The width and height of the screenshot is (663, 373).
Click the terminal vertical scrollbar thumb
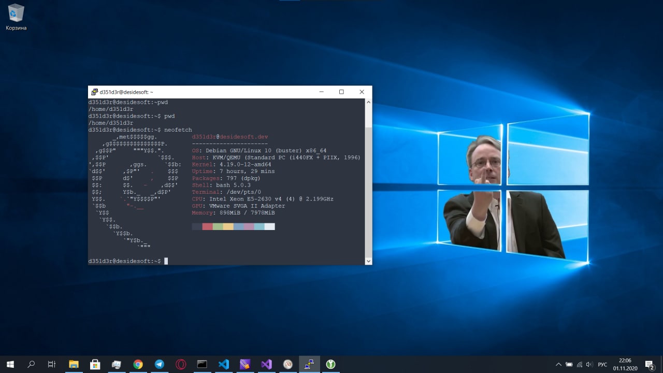pos(368,192)
